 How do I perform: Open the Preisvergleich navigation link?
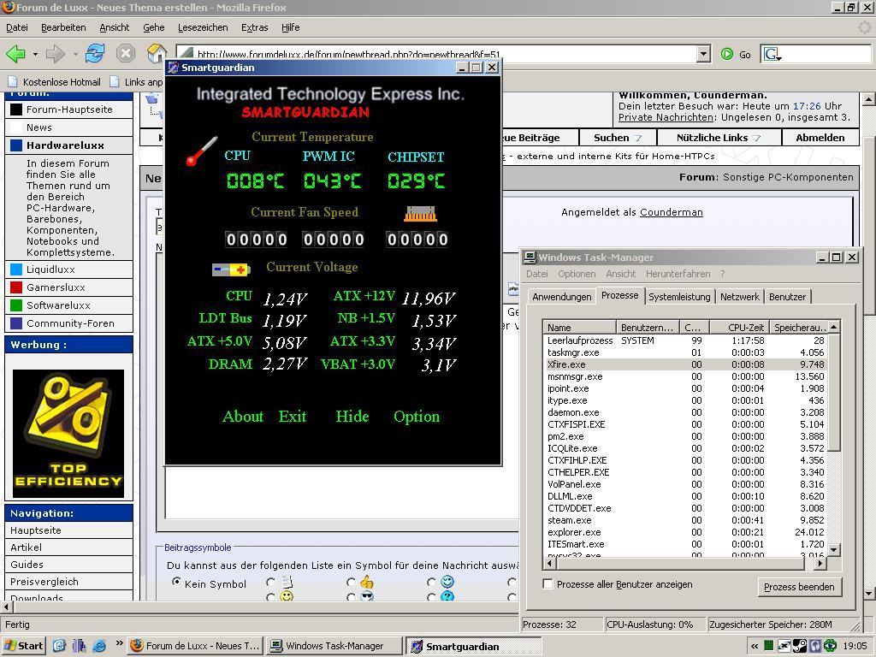[x=44, y=582]
